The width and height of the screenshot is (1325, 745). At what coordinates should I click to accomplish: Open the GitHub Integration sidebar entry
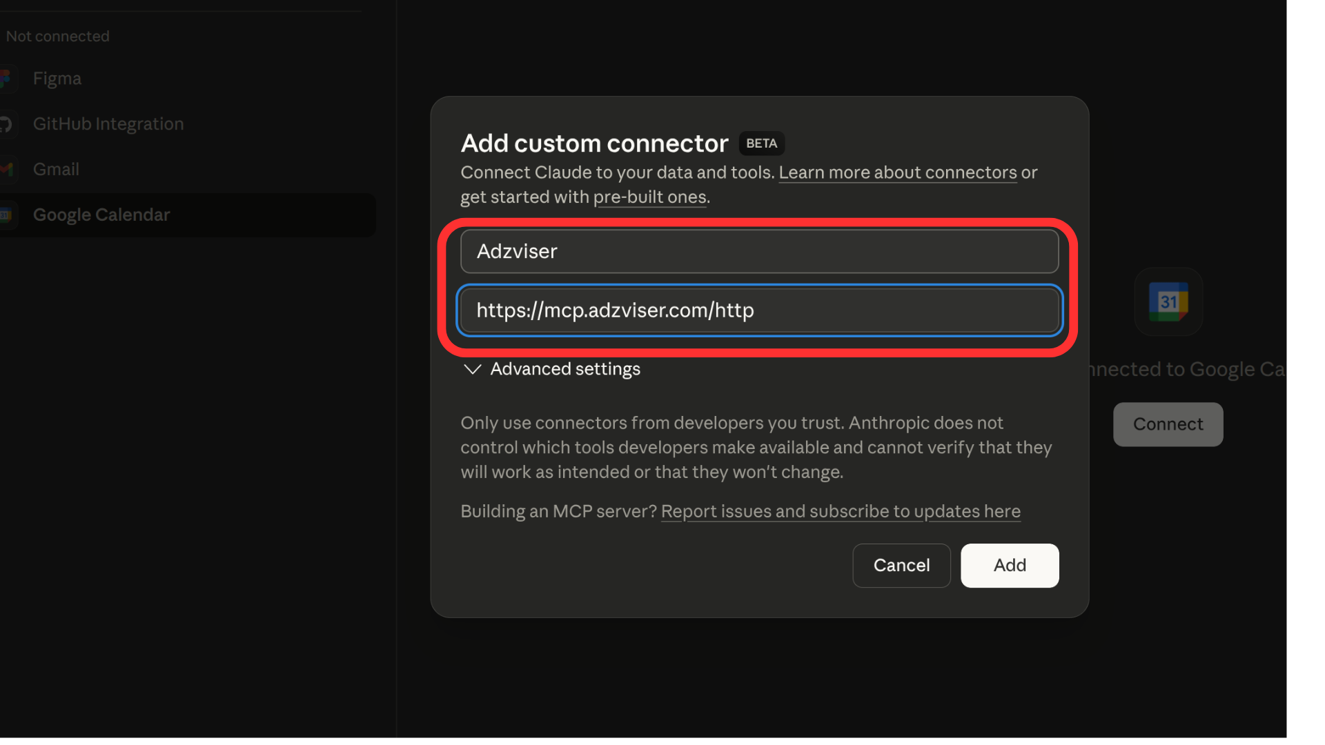coord(108,124)
